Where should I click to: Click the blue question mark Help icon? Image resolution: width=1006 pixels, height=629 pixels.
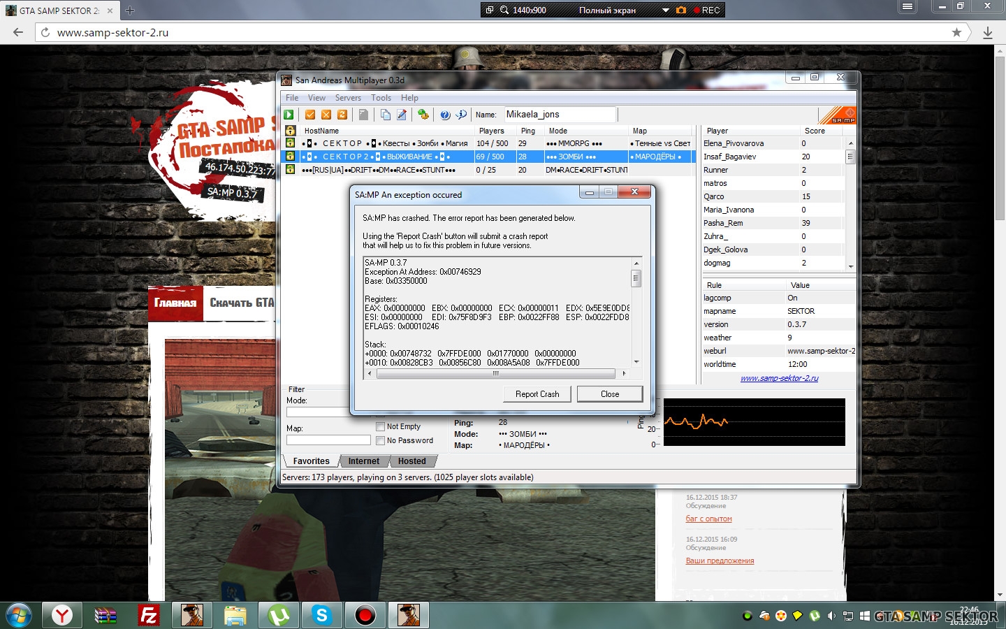pos(445,115)
